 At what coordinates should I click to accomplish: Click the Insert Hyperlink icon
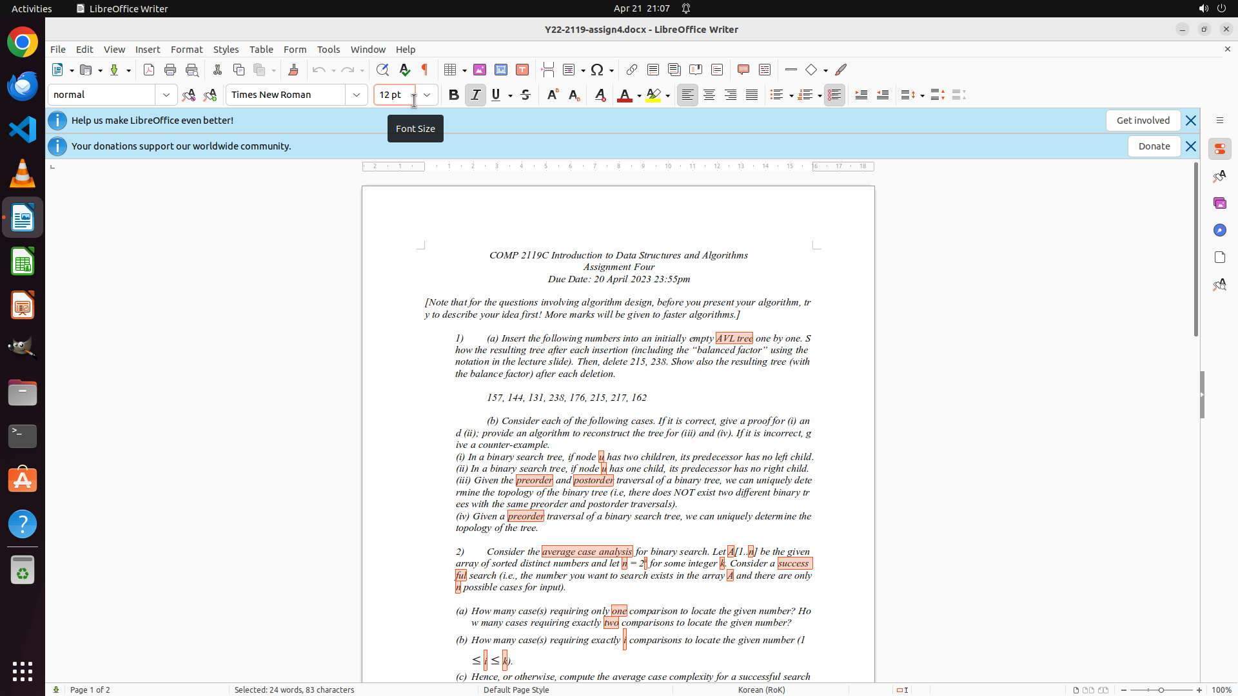click(632, 70)
